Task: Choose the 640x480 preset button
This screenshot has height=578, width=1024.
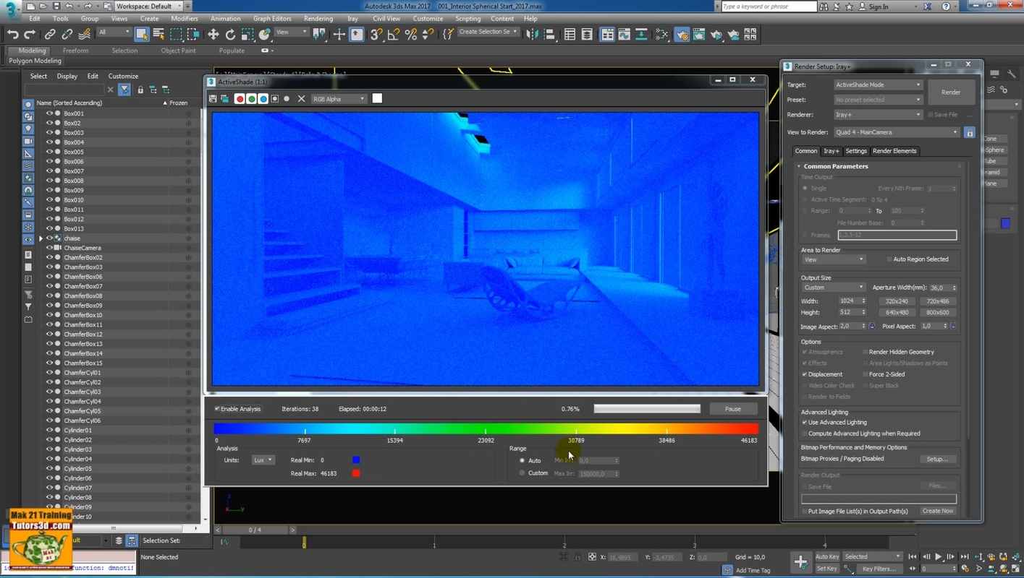Action: [x=897, y=312]
